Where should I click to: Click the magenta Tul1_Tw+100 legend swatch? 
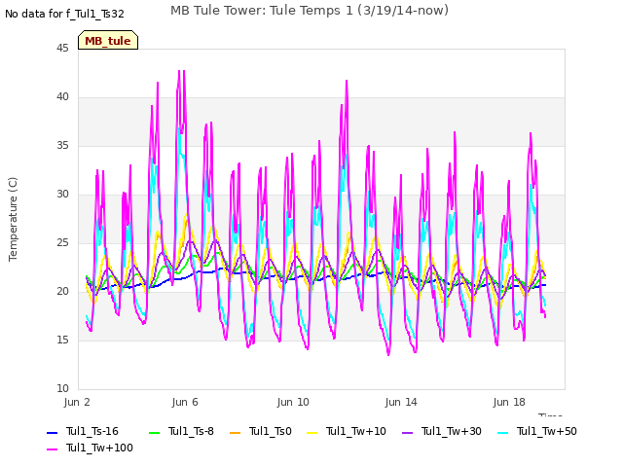(53, 449)
